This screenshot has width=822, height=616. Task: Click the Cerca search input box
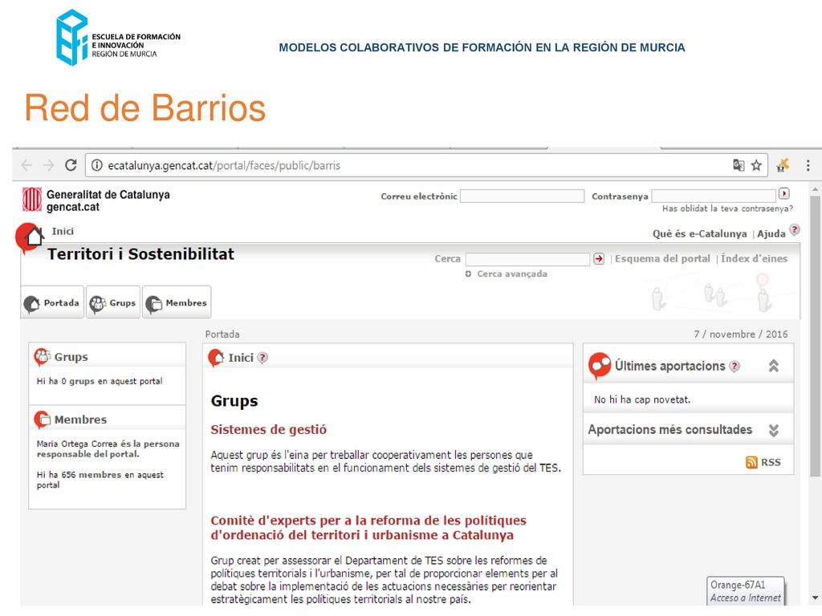[528, 259]
